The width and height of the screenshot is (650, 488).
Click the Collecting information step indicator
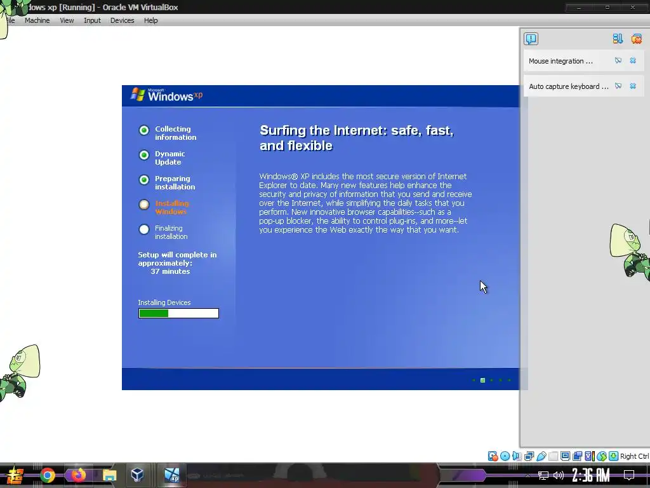(x=144, y=130)
